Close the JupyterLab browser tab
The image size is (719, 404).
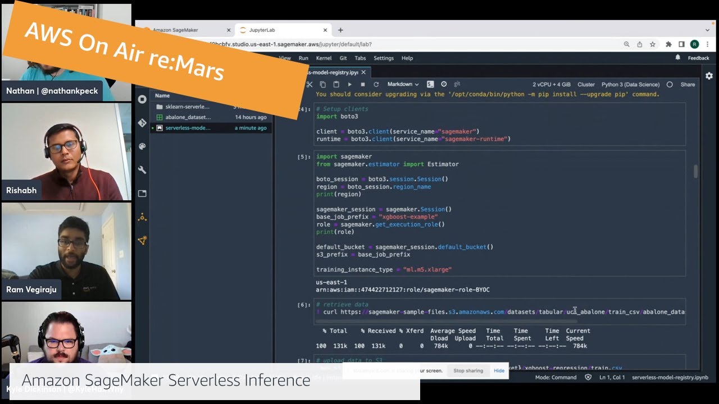(326, 30)
